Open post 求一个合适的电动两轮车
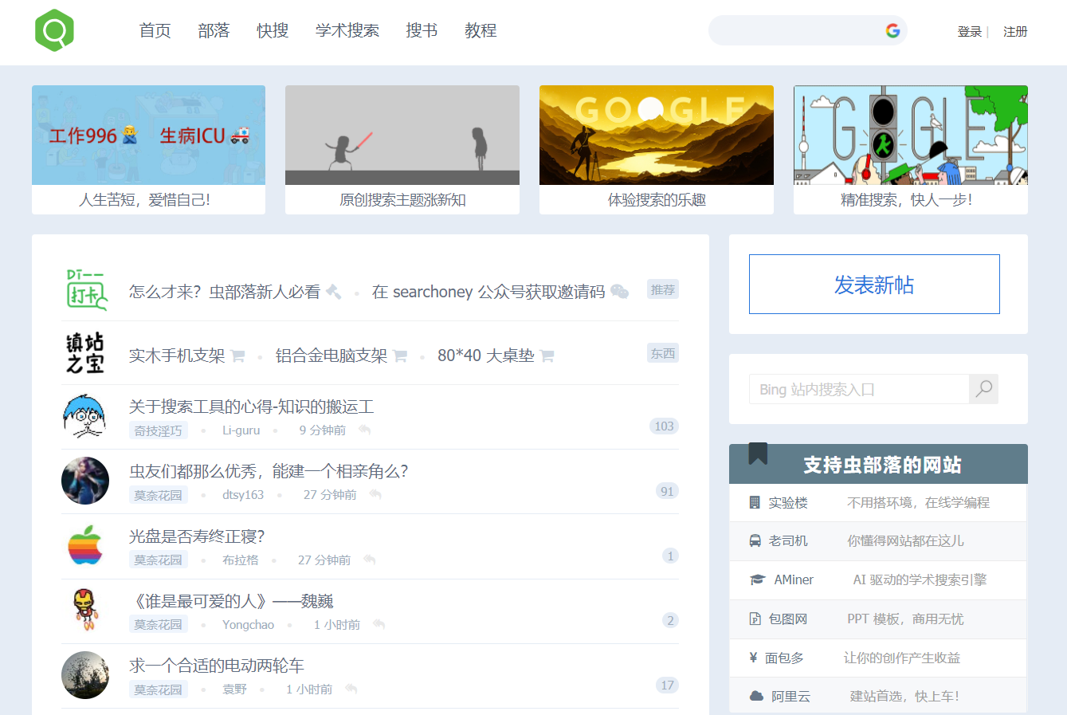 click(x=217, y=666)
